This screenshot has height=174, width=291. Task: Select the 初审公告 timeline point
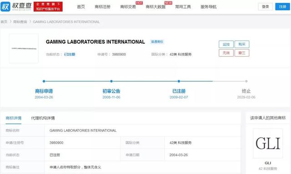(111, 81)
